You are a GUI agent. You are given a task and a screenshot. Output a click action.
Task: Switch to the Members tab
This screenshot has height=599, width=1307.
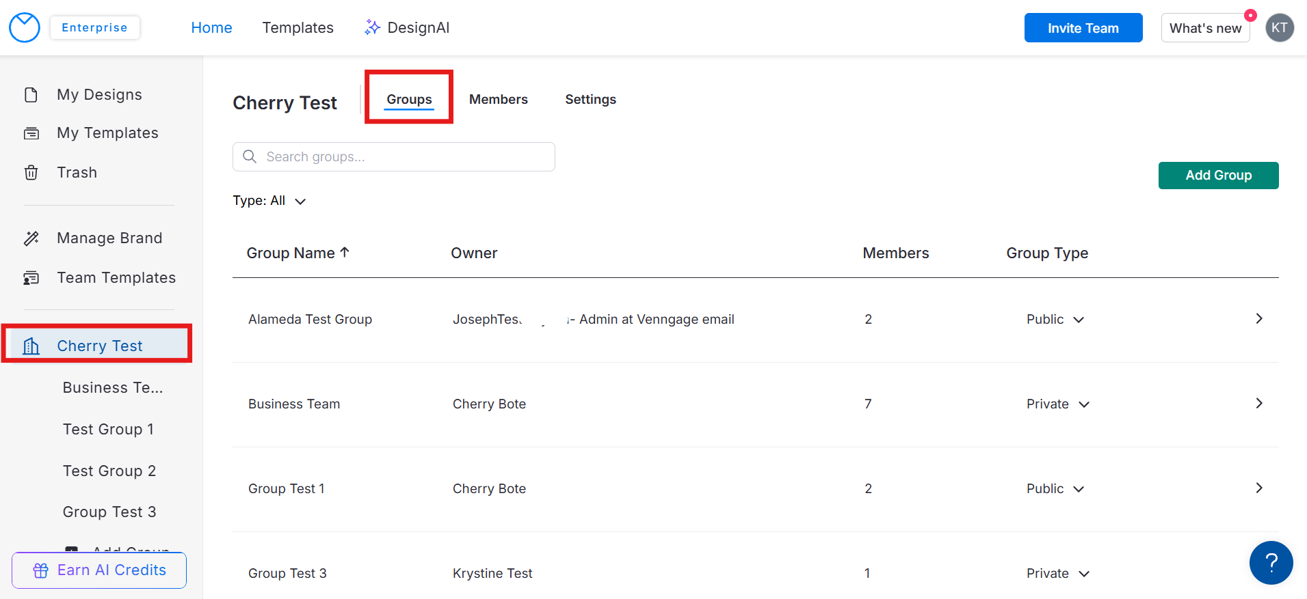click(498, 99)
